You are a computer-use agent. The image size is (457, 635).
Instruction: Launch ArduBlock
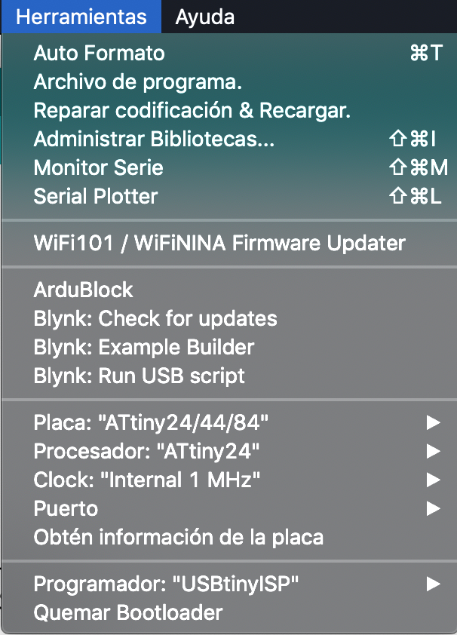click(x=229, y=290)
